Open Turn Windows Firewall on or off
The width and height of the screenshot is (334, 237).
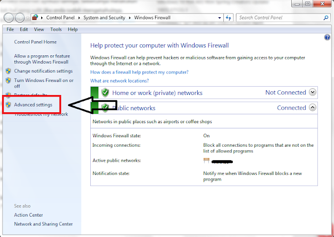[x=44, y=83]
